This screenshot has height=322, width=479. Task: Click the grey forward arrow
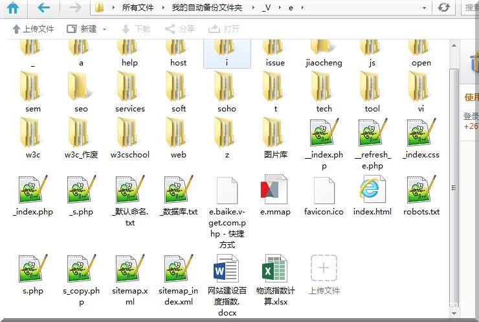tap(75, 7)
